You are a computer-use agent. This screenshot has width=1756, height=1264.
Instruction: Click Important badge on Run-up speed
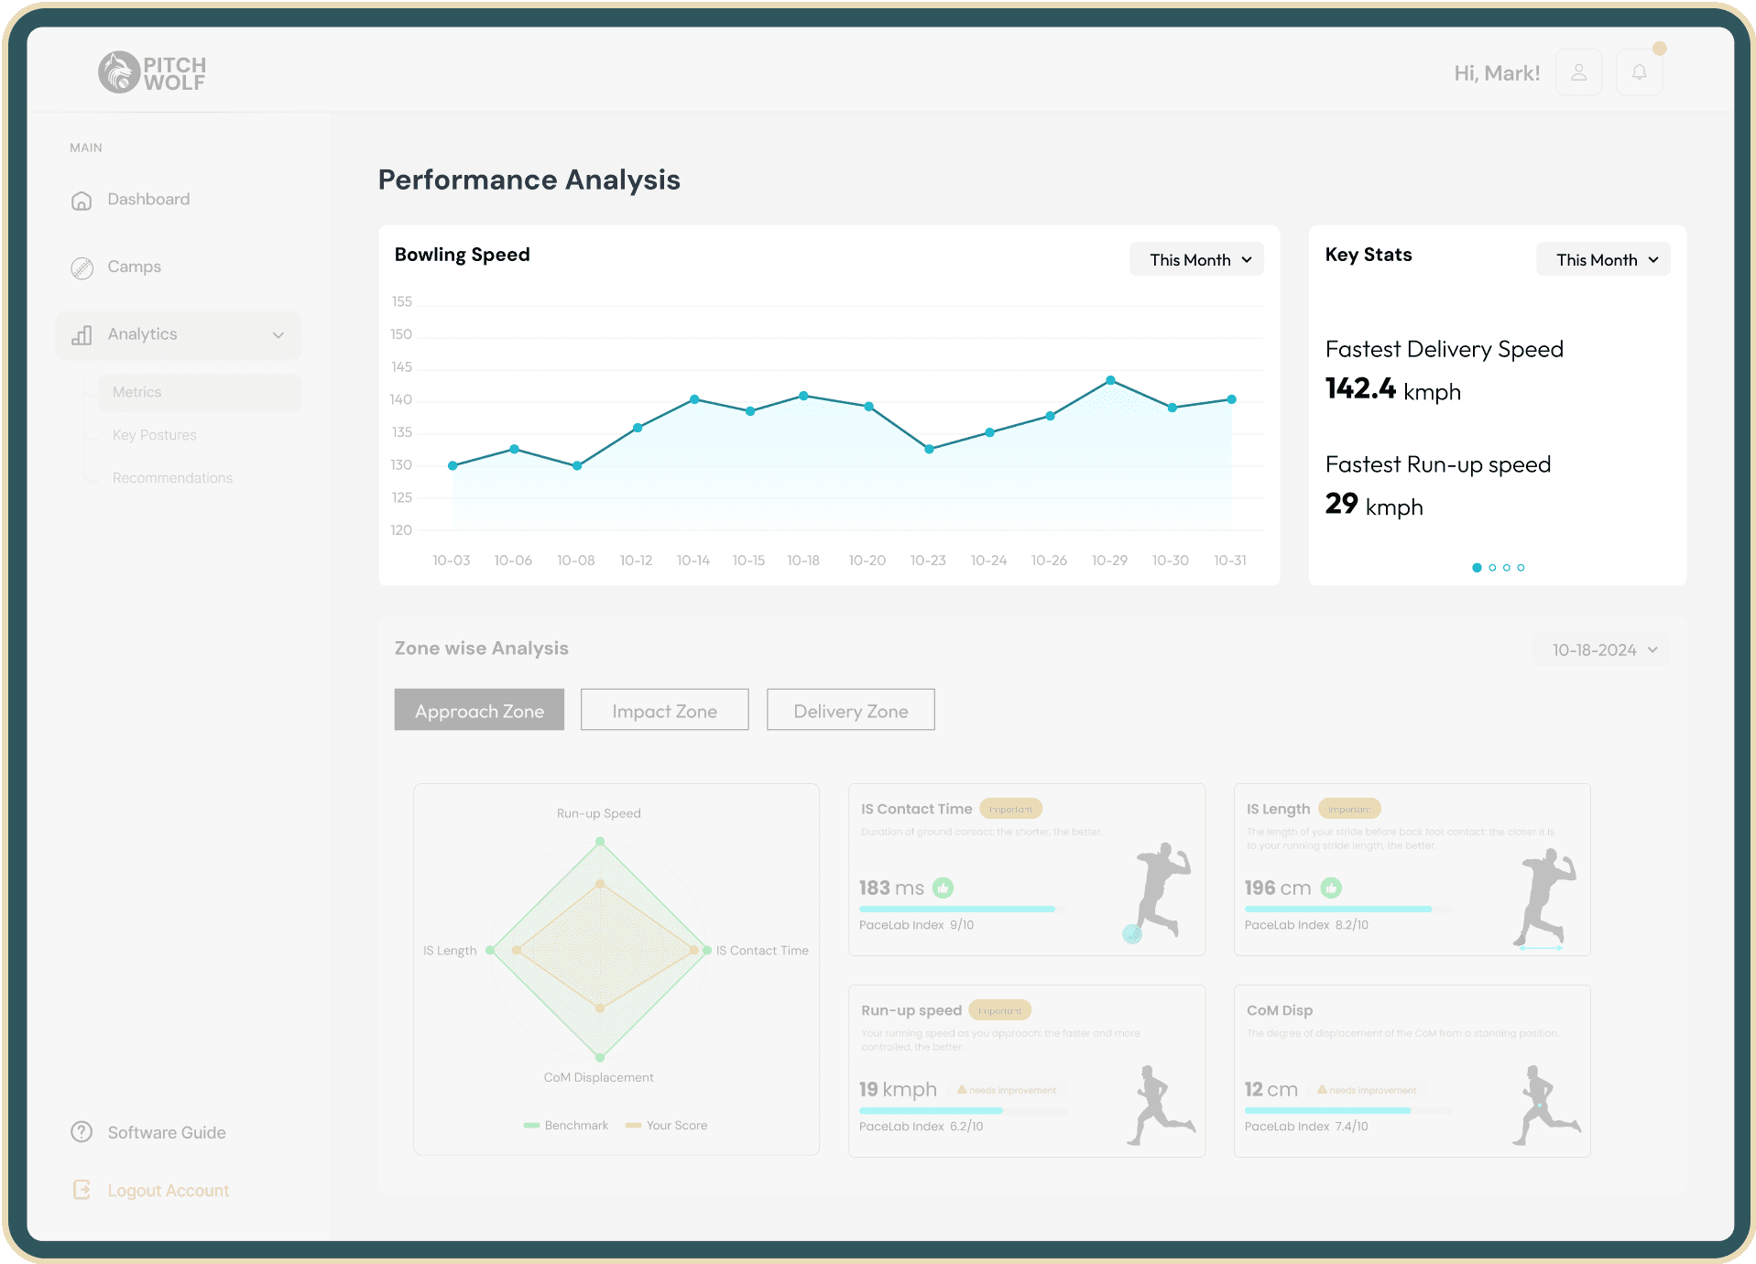pyautogui.click(x=1000, y=1010)
